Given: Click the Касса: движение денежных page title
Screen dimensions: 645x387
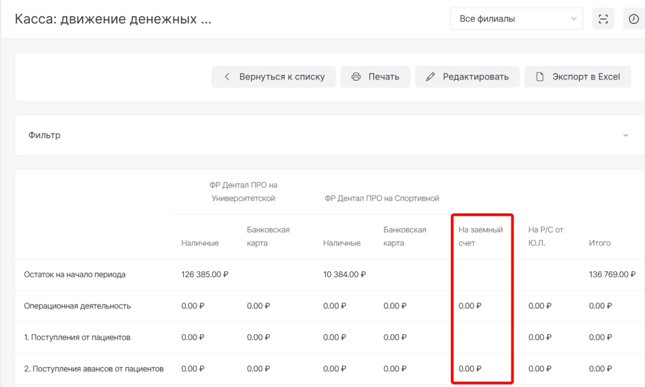Looking at the screenshot, I should click(x=113, y=19).
